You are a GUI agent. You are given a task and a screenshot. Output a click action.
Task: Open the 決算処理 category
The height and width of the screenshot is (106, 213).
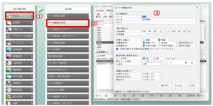pyautogui.click(x=19, y=90)
